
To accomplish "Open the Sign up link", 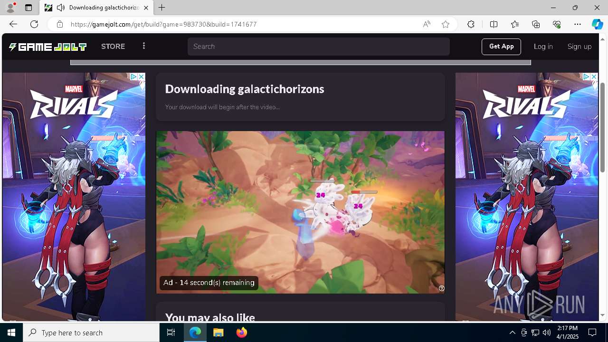I will (579, 47).
